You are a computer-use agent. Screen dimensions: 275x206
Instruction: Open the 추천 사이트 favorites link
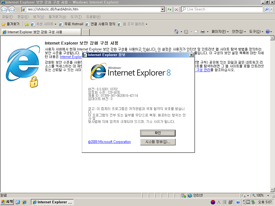[44, 24]
